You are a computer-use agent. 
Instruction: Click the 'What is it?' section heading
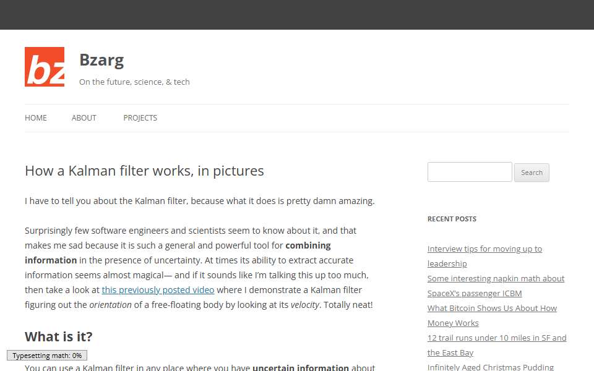click(59, 336)
